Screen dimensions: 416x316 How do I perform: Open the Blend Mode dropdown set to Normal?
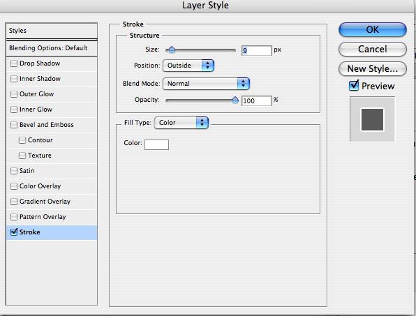(206, 84)
